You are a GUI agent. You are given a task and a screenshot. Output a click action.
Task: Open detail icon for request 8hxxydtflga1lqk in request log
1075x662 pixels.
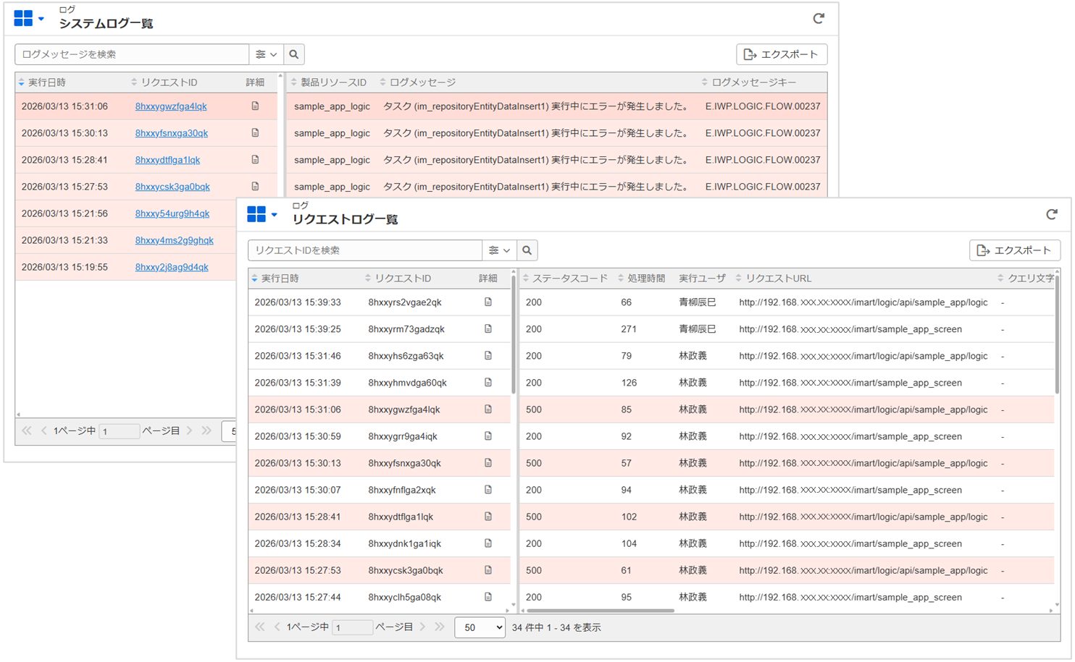pos(488,517)
